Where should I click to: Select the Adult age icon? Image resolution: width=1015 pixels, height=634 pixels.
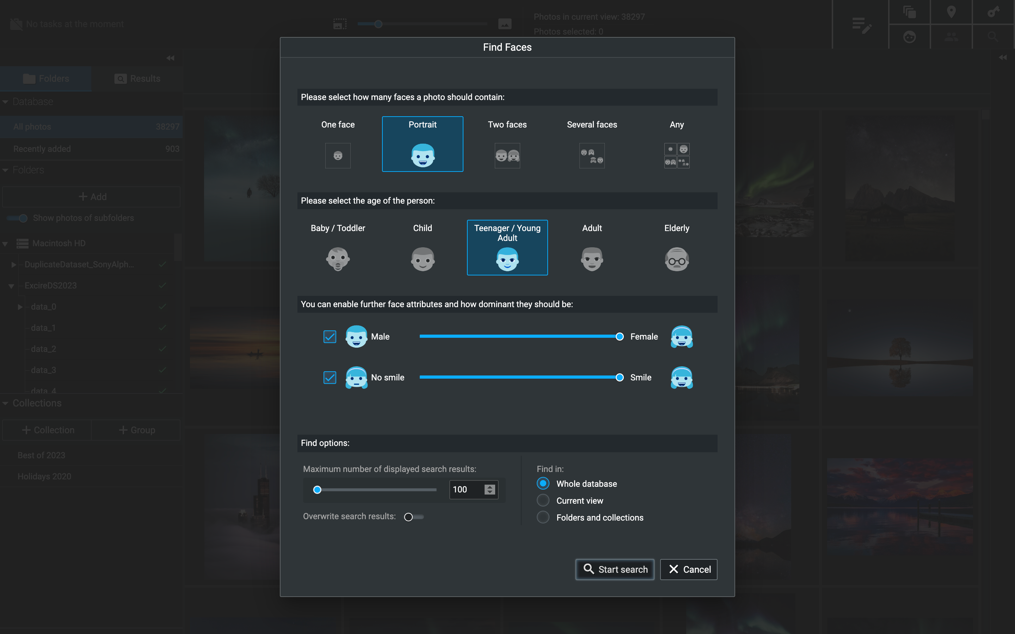pyautogui.click(x=592, y=259)
